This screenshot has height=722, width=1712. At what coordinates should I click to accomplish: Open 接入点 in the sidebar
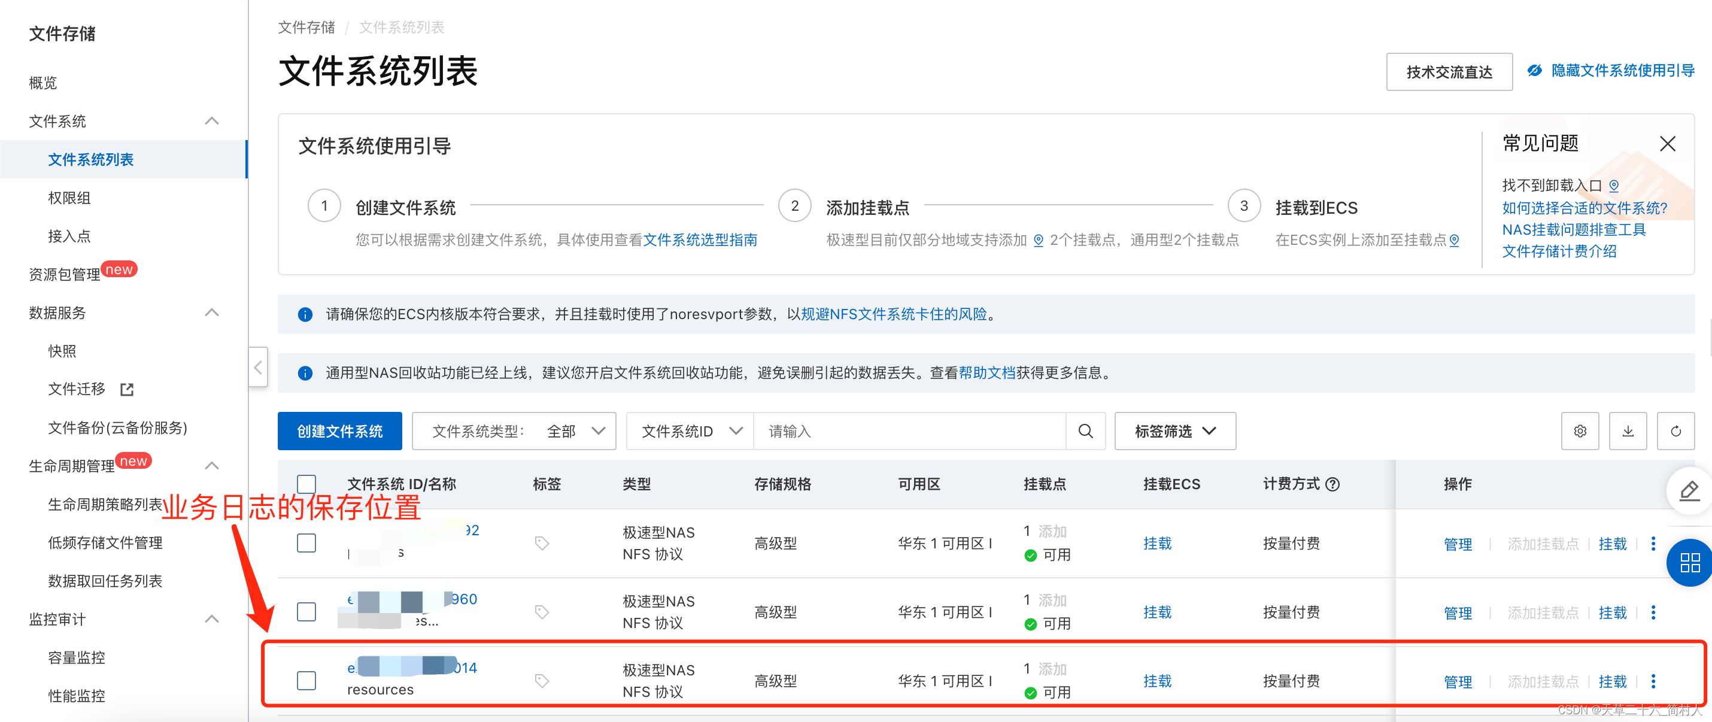(x=69, y=236)
